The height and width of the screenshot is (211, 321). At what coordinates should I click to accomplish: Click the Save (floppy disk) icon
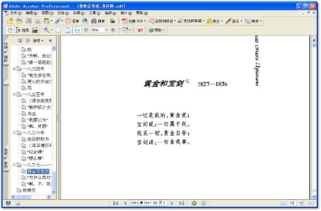click(29, 21)
